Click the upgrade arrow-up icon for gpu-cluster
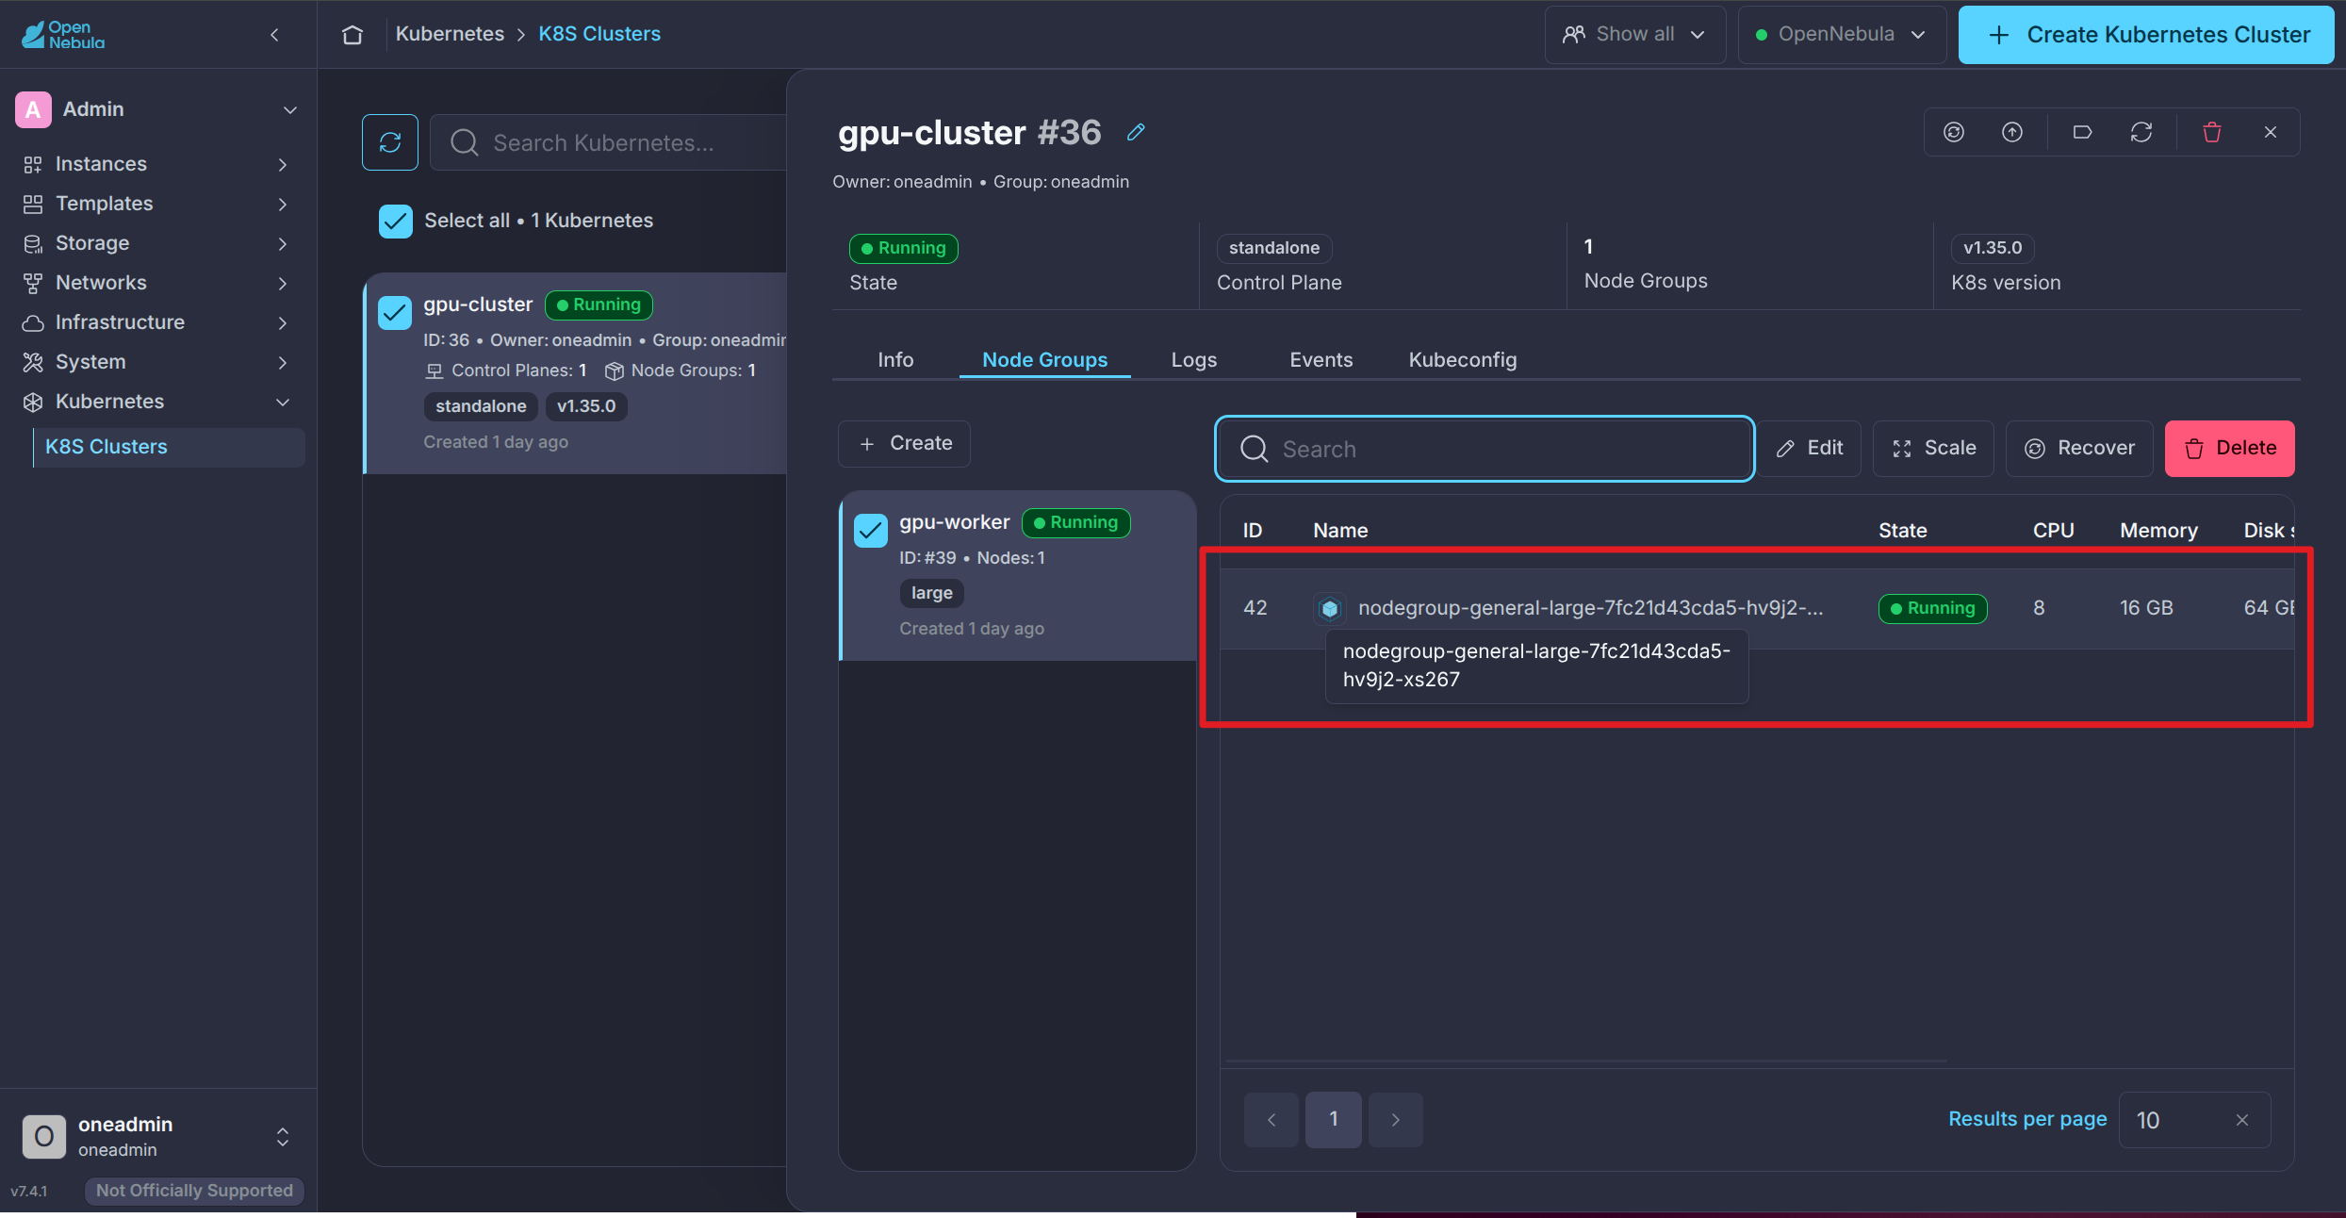 click(x=2012, y=132)
